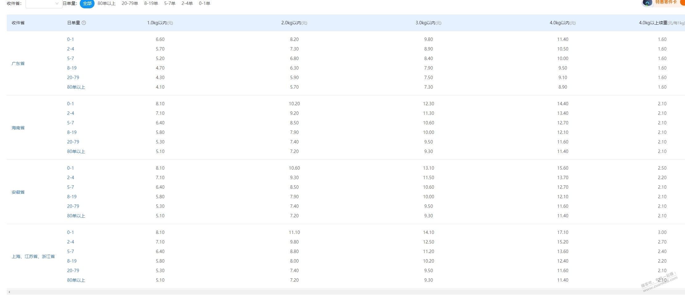
Task: Click the 0-1 tier under 广东省
Action: click(x=71, y=39)
